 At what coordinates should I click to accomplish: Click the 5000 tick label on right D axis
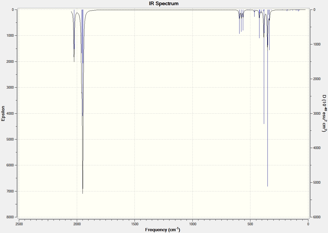pos(316,182)
